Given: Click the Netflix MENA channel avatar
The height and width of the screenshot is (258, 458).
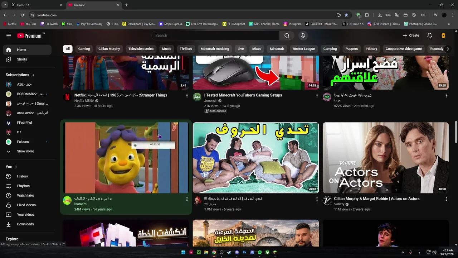Looking at the screenshot, I should click(x=67, y=97).
